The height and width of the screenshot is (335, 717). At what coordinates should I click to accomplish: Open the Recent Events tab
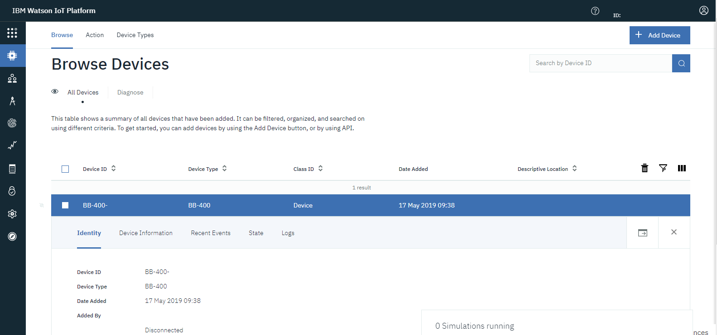coord(211,233)
